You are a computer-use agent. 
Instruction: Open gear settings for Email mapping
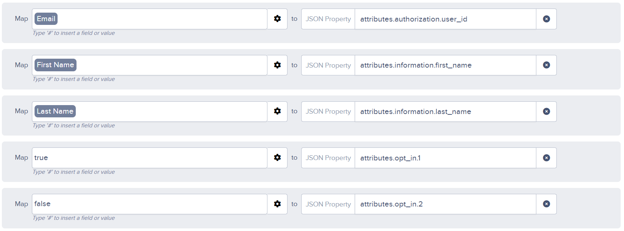[x=277, y=19]
